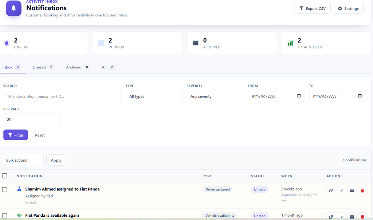Click the '2 weeks ago' timestamp

click(x=291, y=189)
